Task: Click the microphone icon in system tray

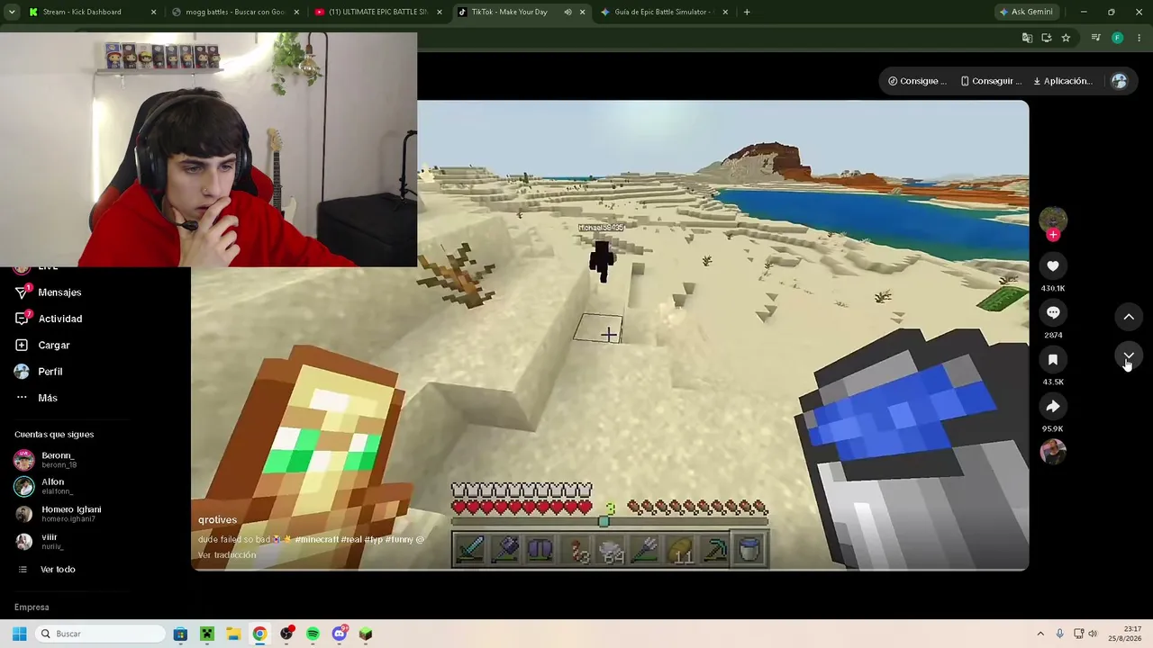Action: pyautogui.click(x=1059, y=634)
